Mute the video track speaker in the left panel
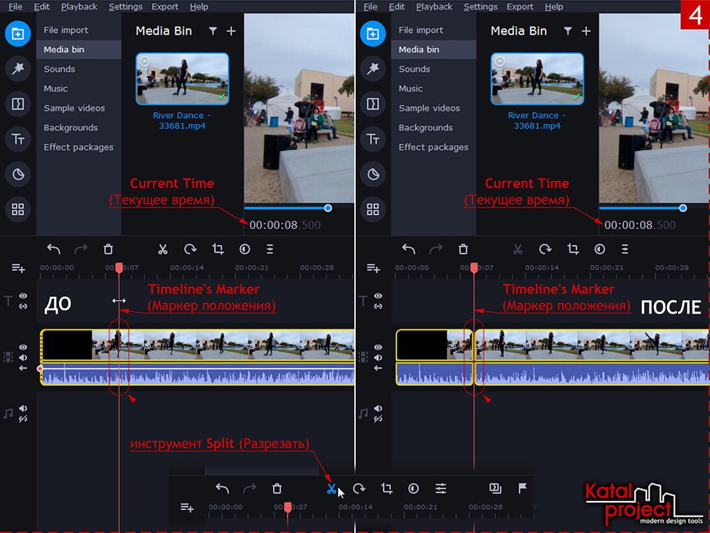Screen dimensions: 710x533 [23, 357]
